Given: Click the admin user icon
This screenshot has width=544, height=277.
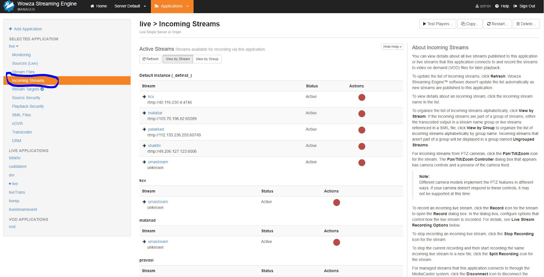Looking at the screenshot, I should (x=477, y=6).
